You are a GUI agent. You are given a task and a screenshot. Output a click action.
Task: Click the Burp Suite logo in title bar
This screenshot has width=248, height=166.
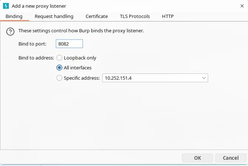tap(6, 6)
